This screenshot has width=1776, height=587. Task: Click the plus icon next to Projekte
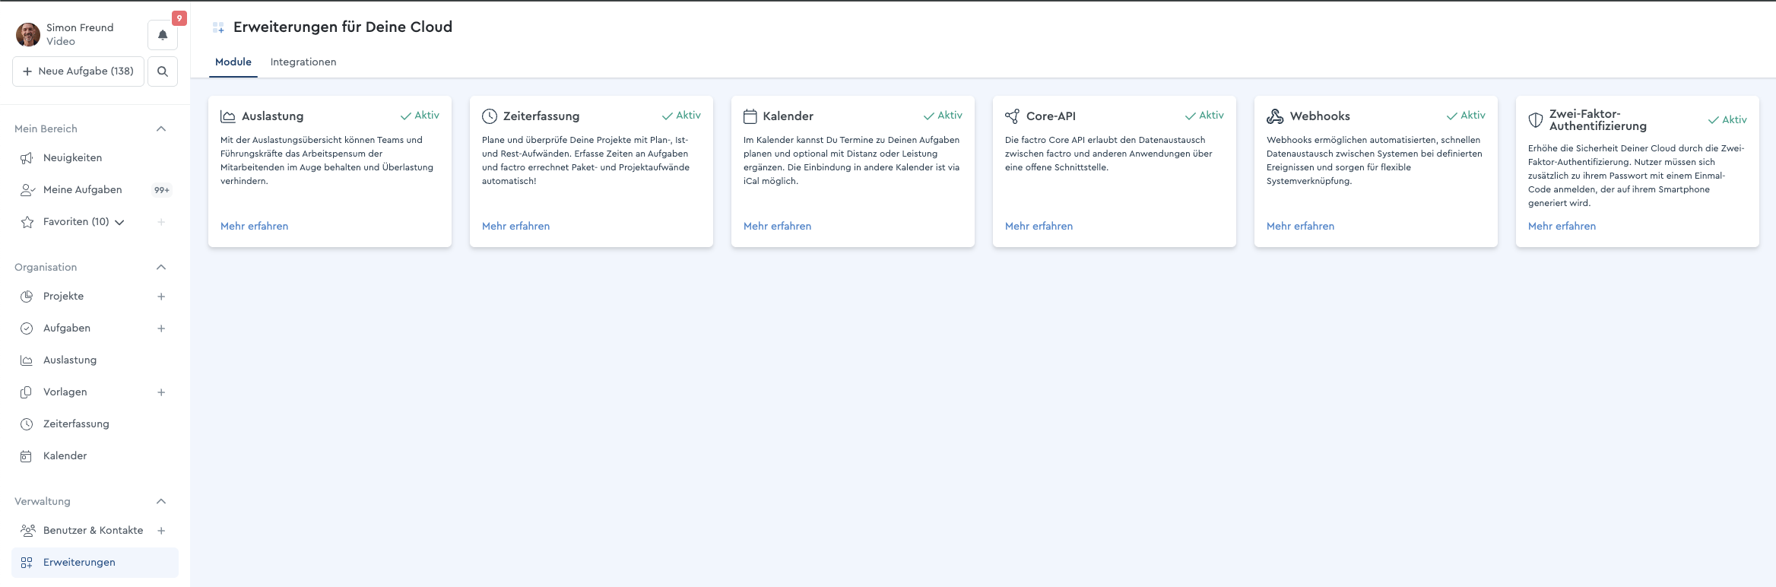pyautogui.click(x=161, y=297)
